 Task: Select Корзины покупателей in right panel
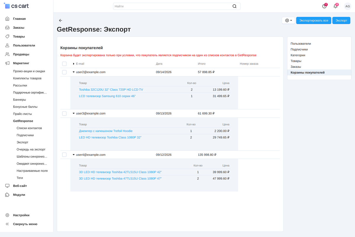[319, 73]
